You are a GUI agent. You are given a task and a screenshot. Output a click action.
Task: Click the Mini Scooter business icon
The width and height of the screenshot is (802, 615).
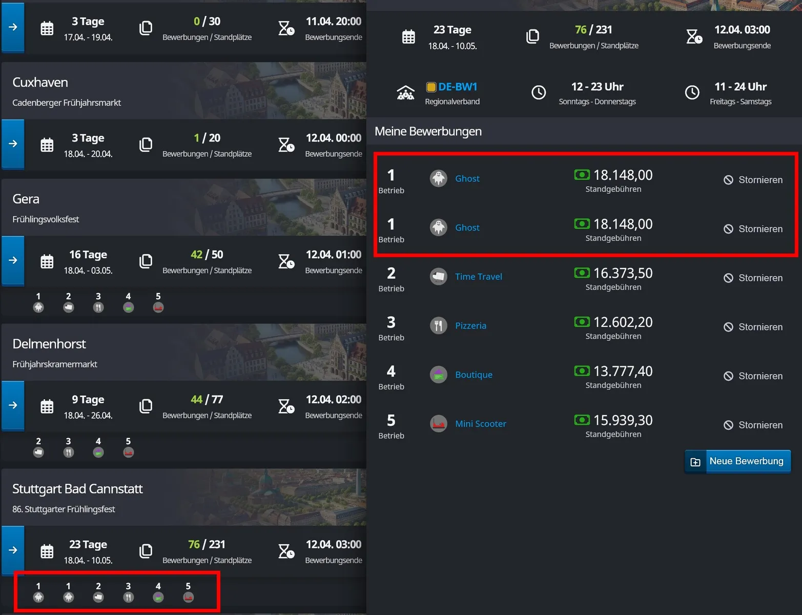tap(438, 424)
